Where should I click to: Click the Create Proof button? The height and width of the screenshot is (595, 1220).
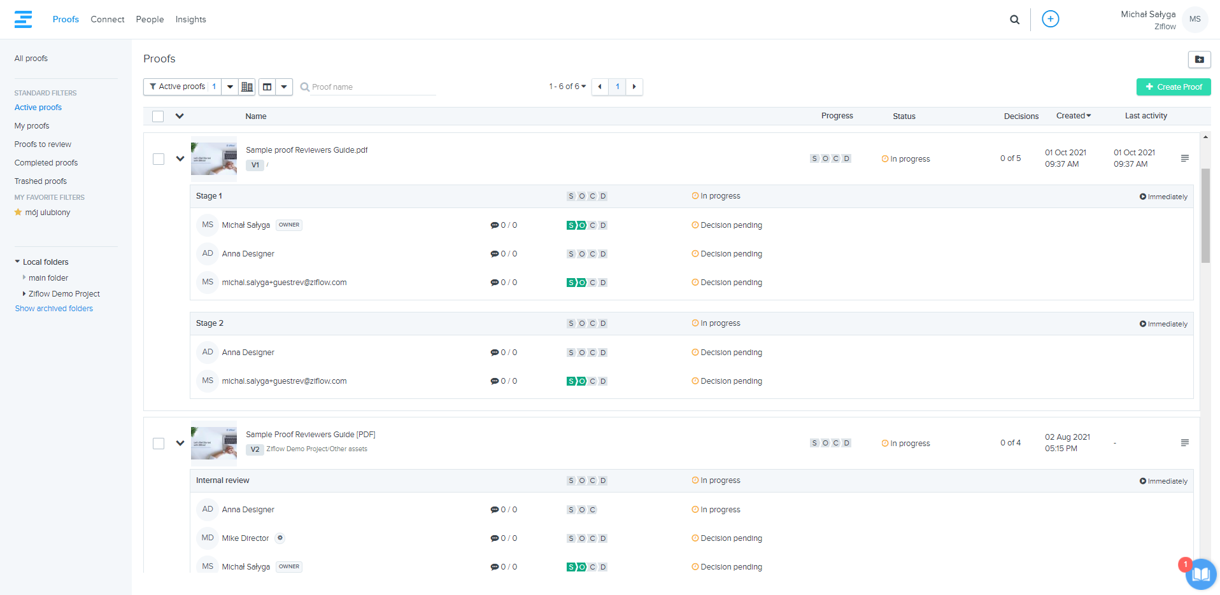point(1173,87)
